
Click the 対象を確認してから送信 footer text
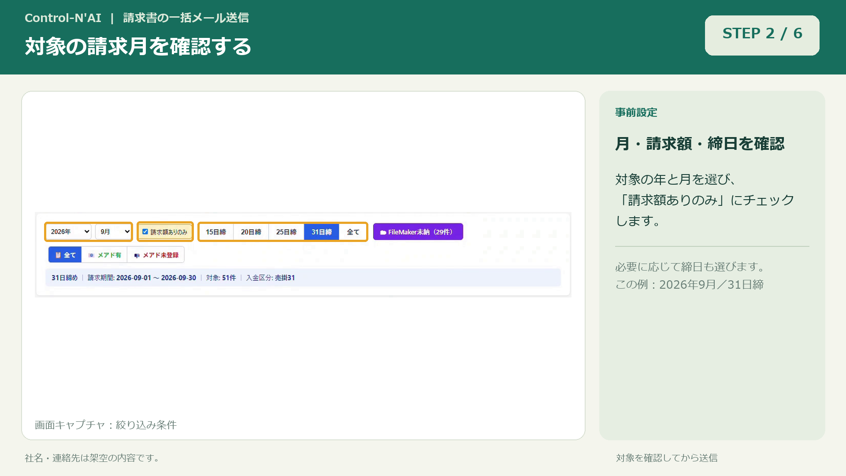(667, 458)
